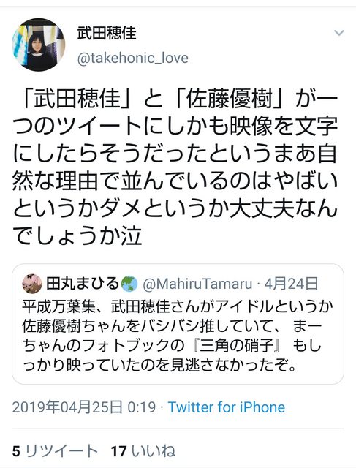Screen dimensions: 356x468
Task: Open 武田穂佳's profile avatar picture
Action: point(39,45)
